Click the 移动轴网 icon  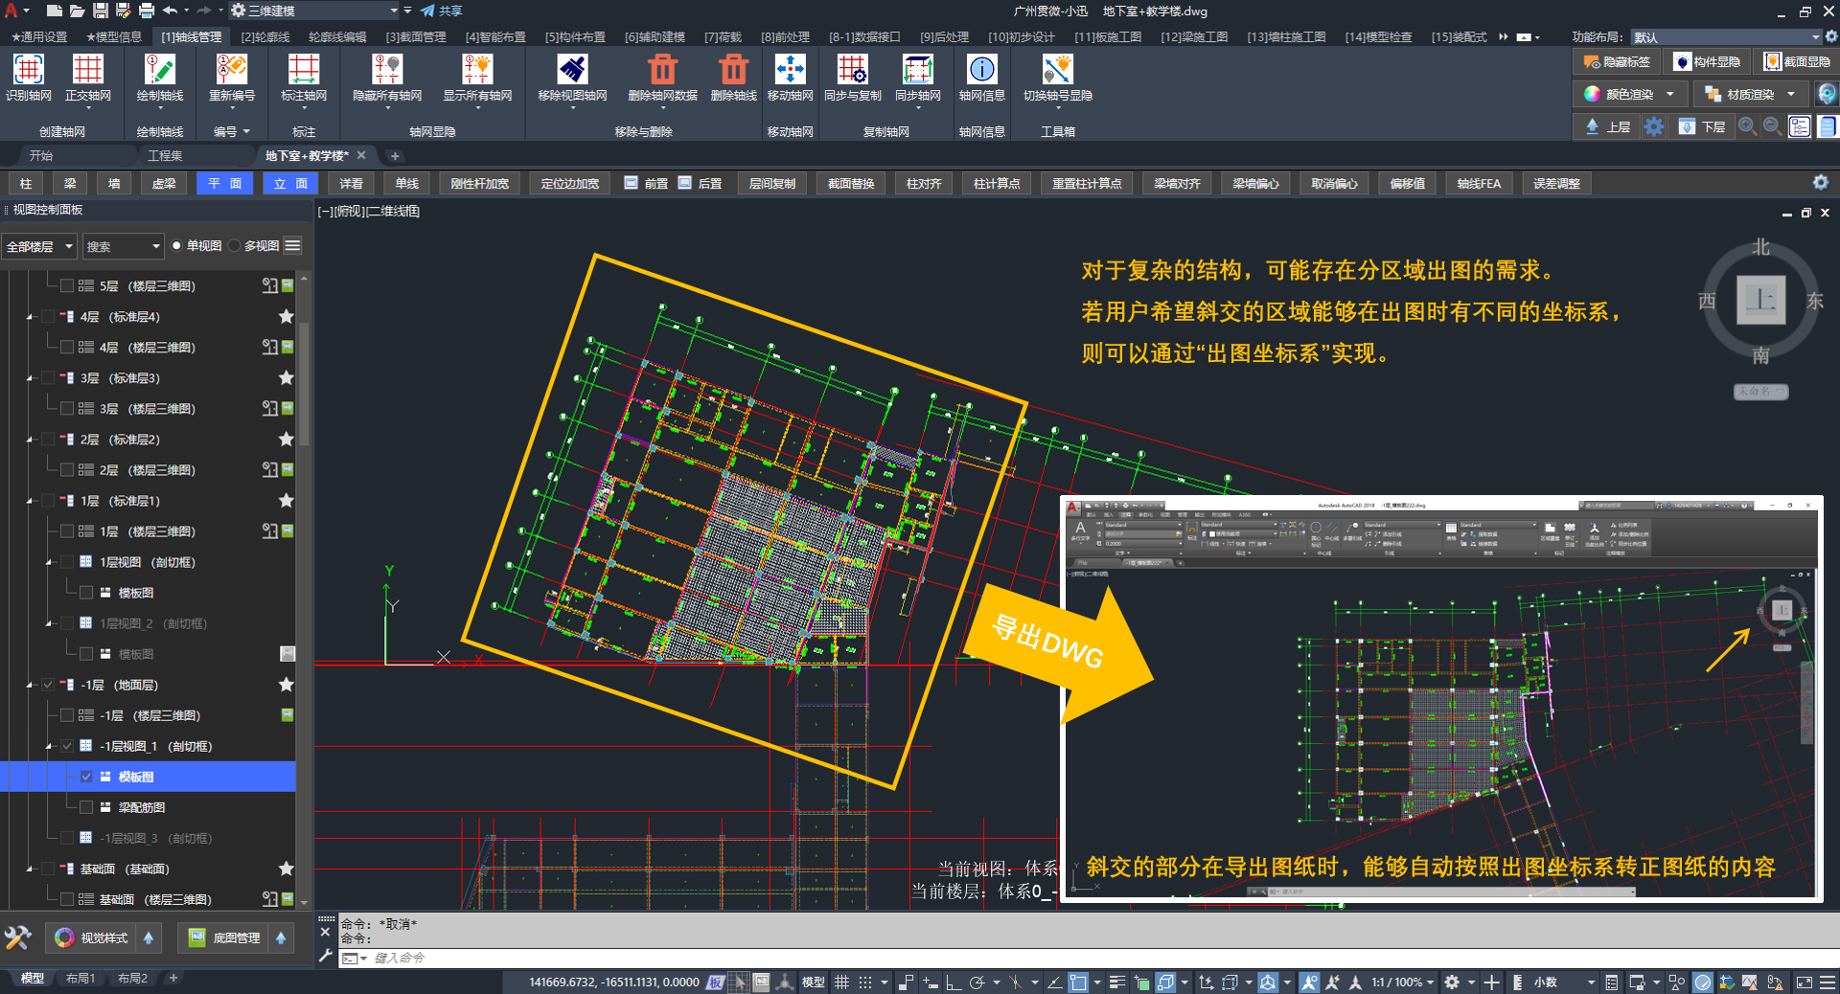(x=790, y=71)
